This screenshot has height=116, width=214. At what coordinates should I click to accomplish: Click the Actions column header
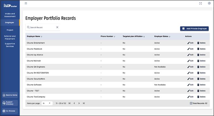[188, 36]
